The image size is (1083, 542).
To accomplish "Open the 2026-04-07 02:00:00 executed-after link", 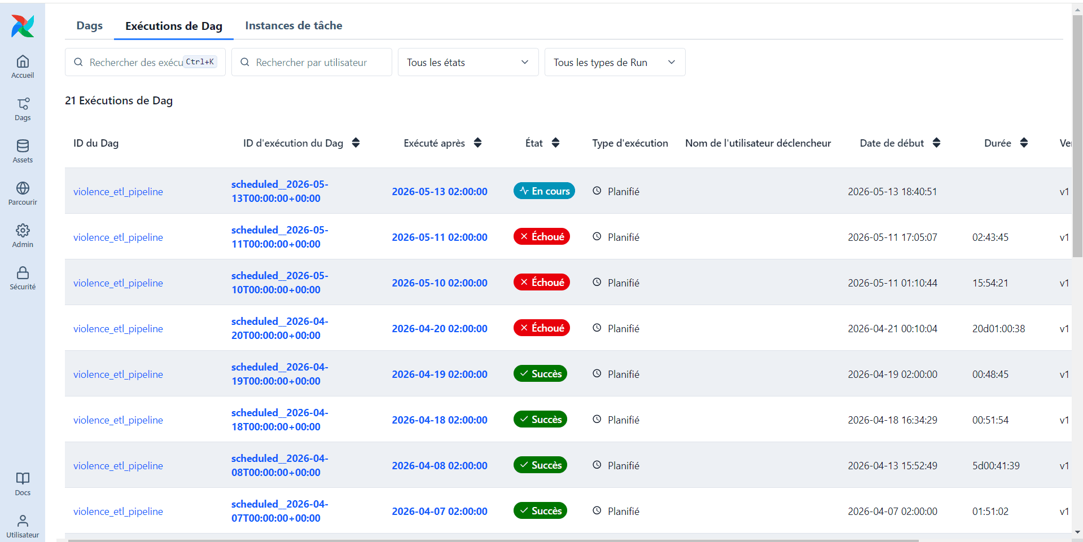I will point(440,511).
